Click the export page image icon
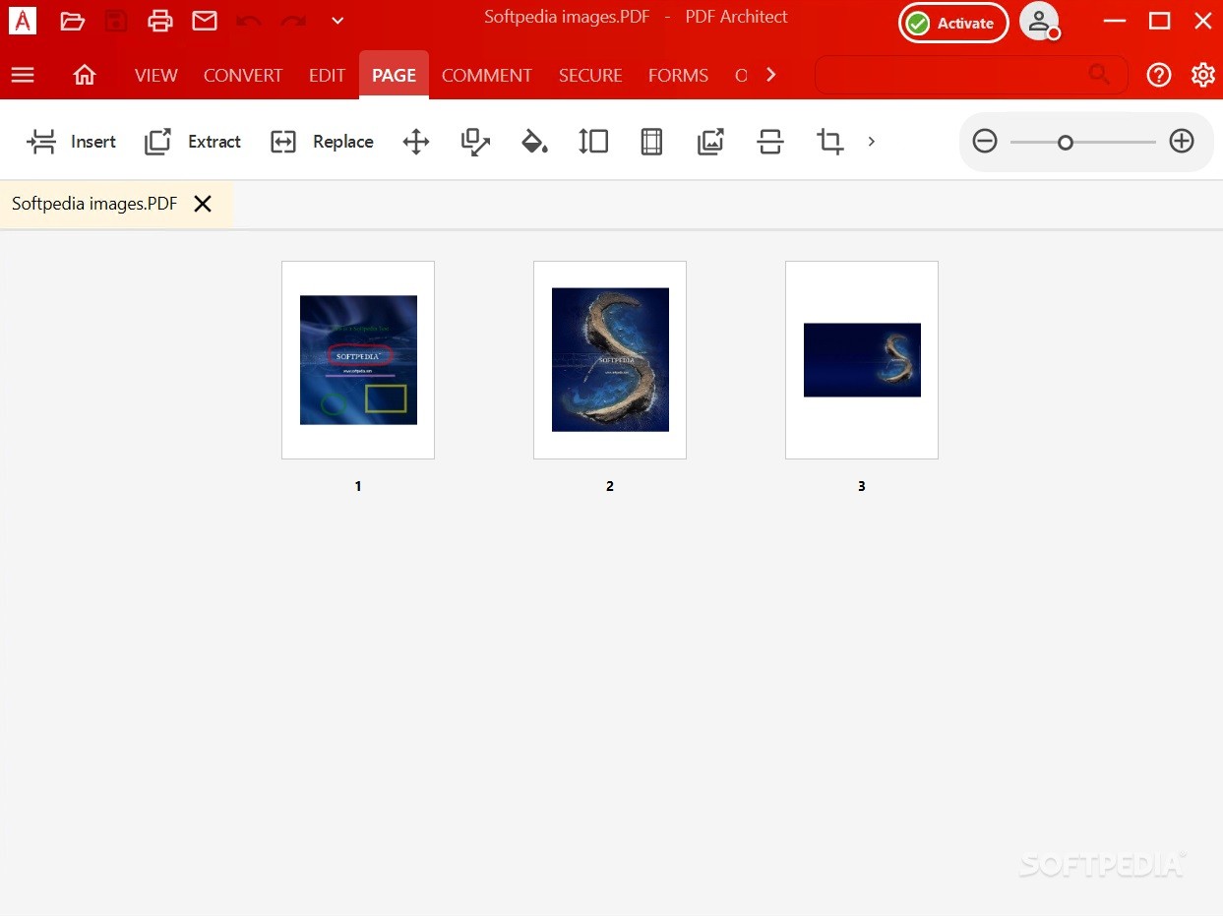1223x917 pixels. click(710, 142)
